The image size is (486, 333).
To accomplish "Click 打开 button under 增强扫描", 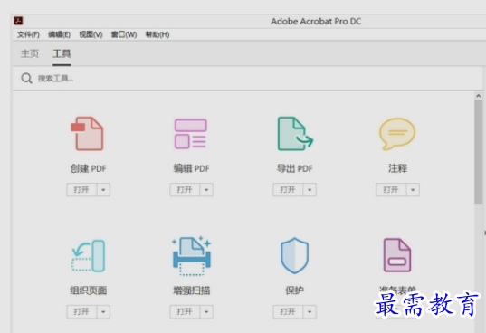I will [x=185, y=311].
